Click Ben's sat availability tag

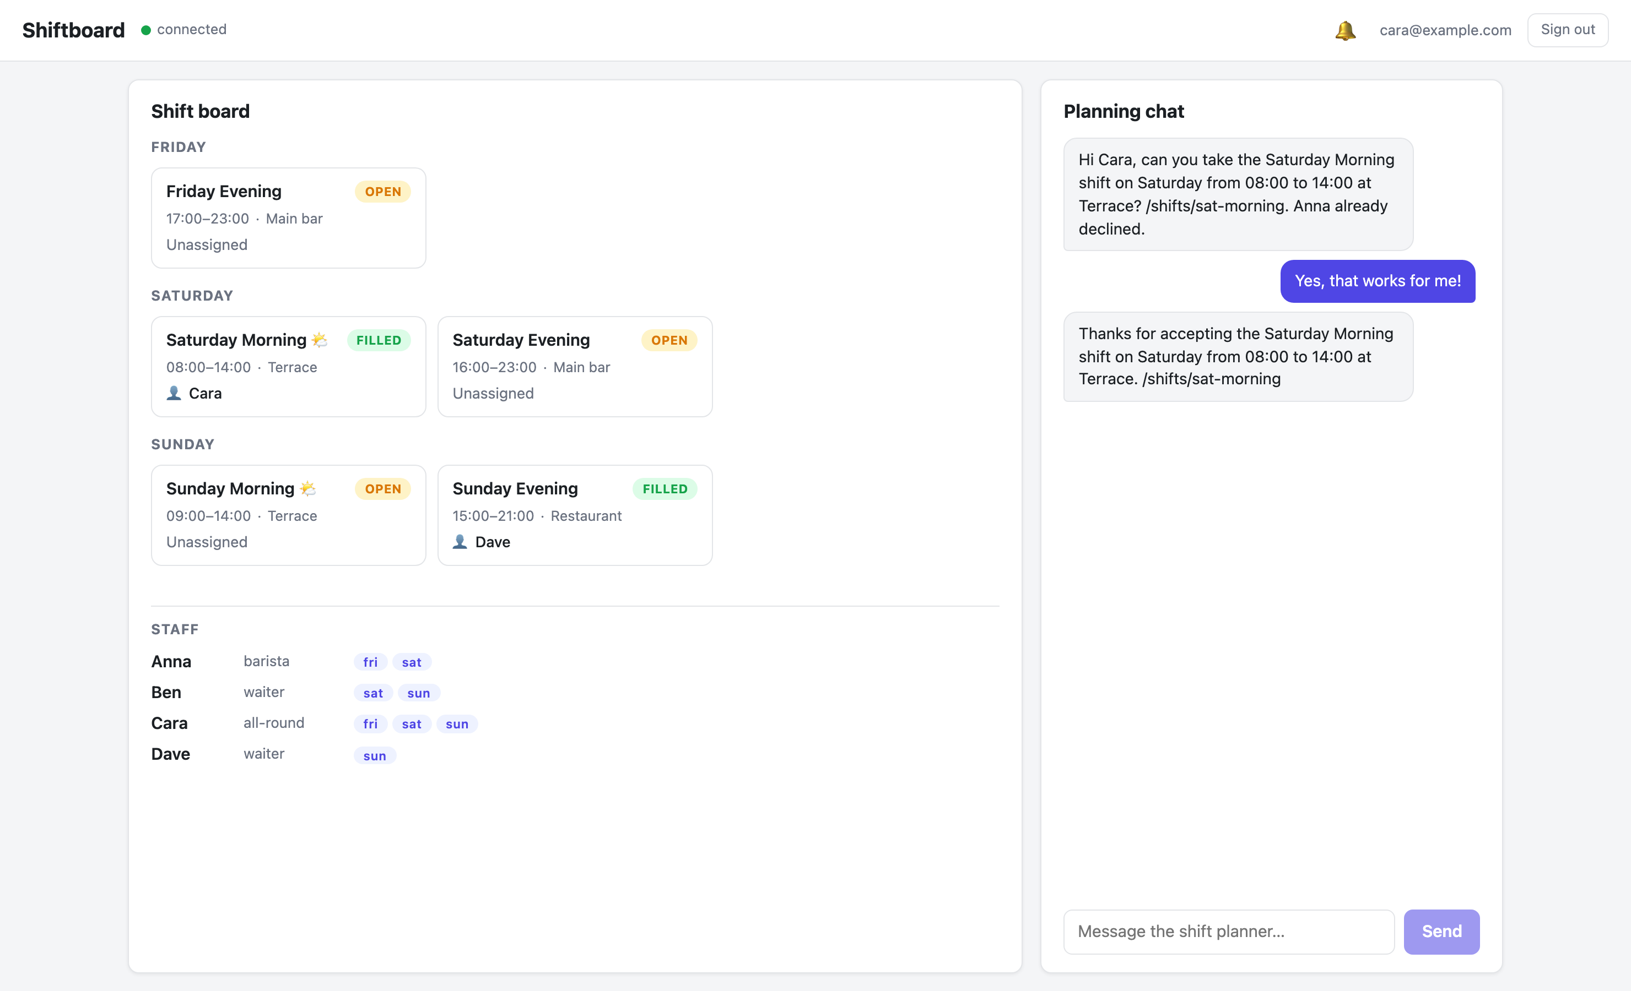372,693
